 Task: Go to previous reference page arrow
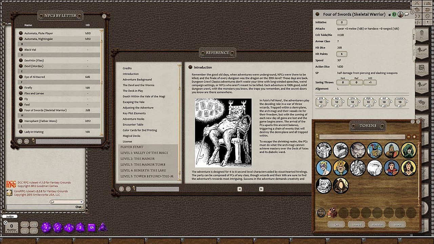(x=240, y=189)
